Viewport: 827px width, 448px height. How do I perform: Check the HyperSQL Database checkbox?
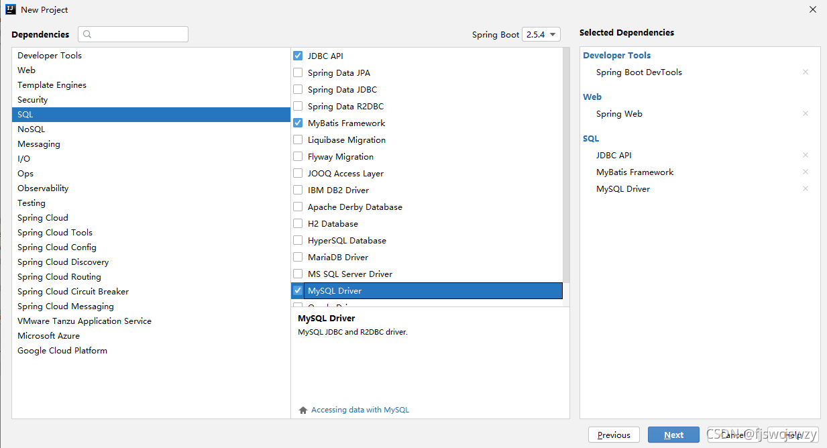[298, 240]
